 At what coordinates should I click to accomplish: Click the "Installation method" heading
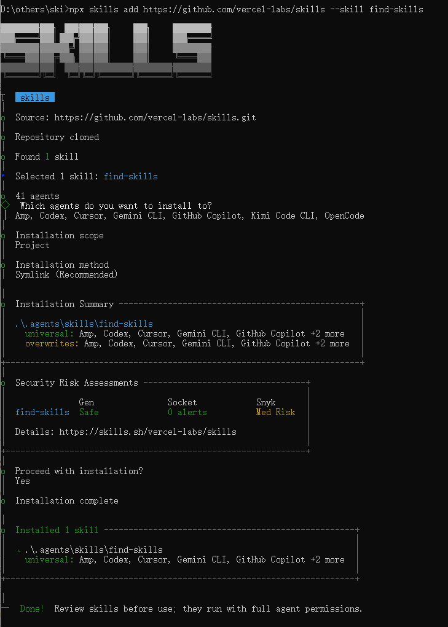[62, 265]
